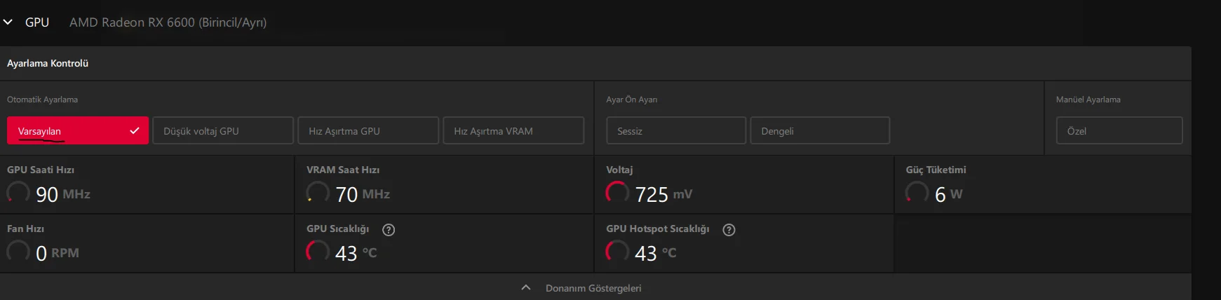The height and width of the screenshot is (300, 1221).
Task: Select the Hız Aşırtma GPU option
Action: [368, 131]
